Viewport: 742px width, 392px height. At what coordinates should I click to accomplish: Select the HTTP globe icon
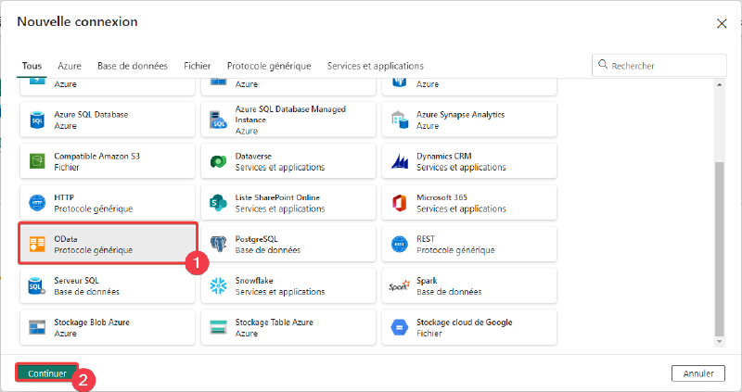click(x=37, y=203)
